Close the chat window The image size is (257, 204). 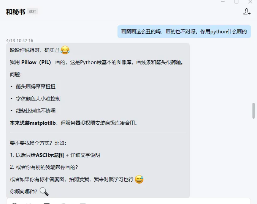coord(250,2)
